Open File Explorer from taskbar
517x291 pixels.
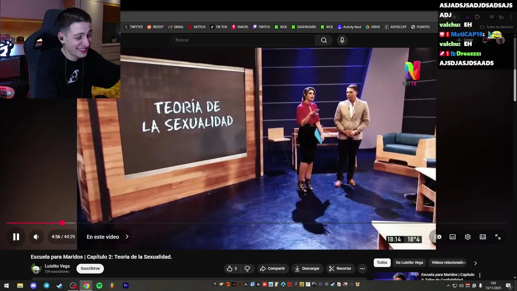click(x=20, y=286)
